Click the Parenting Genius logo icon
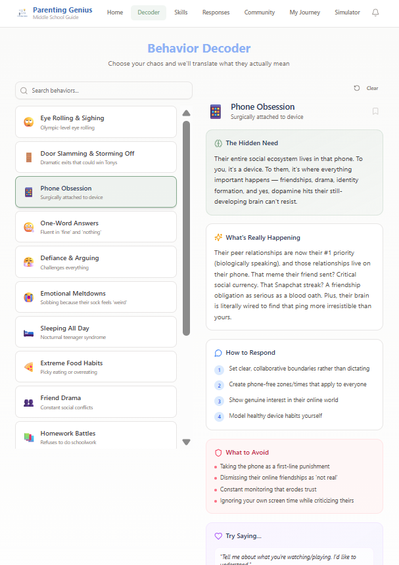Screen dimensions: 399x565 tap(22, 12)
